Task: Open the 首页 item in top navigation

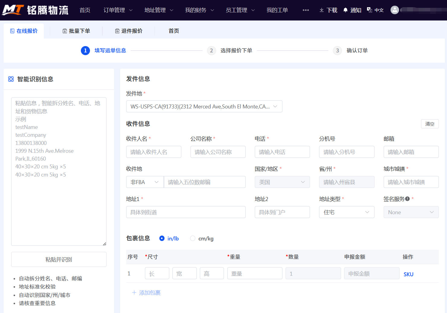Action: coord(85,10)
